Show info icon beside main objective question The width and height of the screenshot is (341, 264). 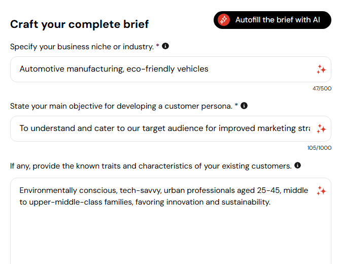[244, 106]
